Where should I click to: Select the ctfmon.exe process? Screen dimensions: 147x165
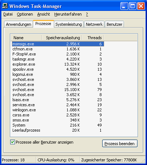click(58, 49)
